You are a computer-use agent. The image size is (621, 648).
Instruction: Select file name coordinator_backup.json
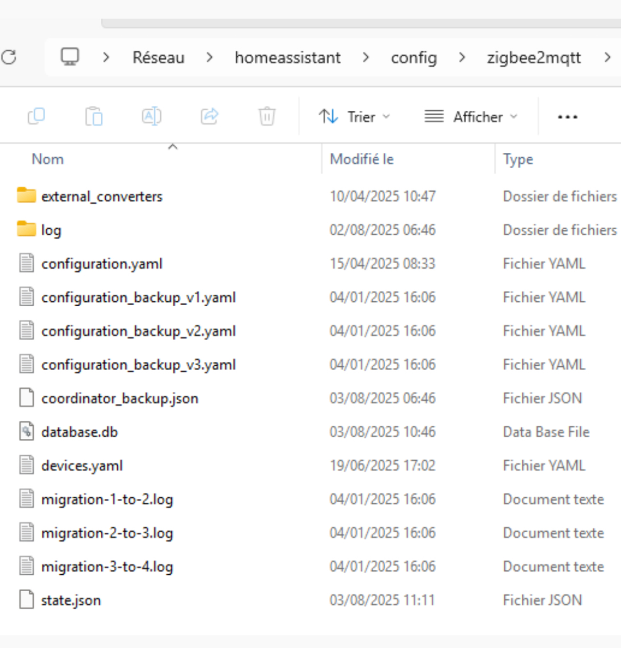(x=120, y=398)
